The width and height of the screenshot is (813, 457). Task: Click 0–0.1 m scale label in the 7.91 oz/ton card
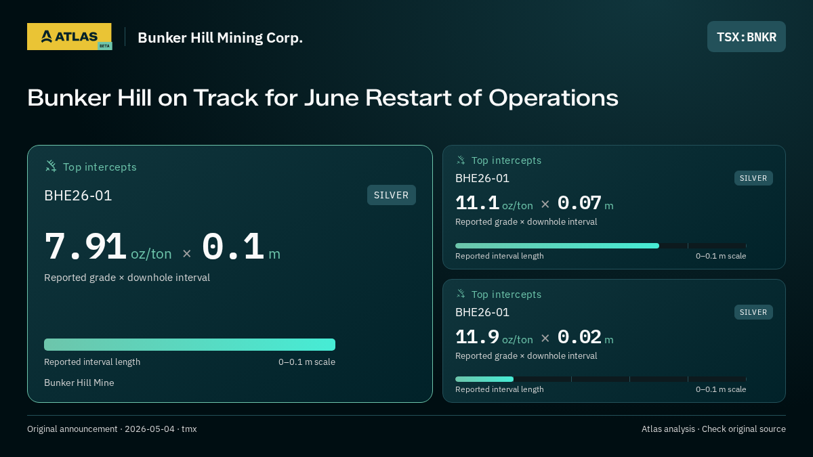pos(307,362)
